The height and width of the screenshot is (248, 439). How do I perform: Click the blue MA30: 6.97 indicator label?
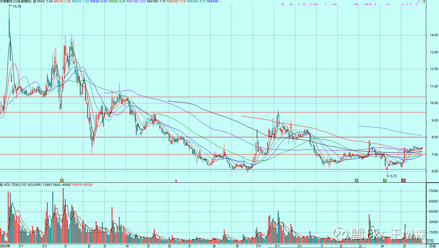99,2
